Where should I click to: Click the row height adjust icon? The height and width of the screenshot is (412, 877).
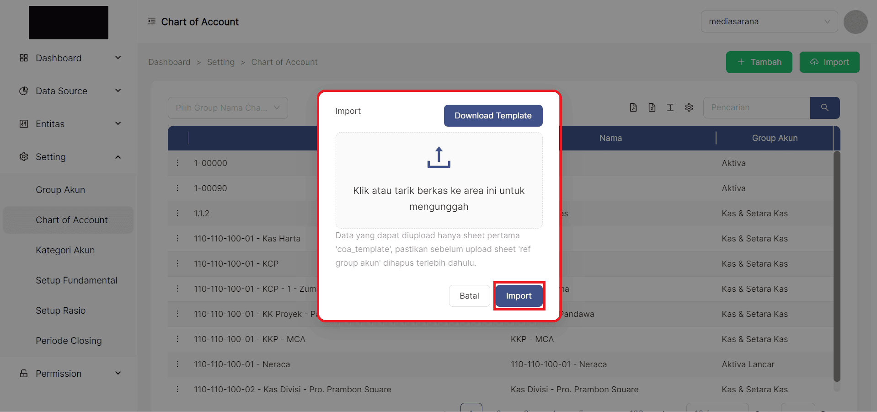670,107
